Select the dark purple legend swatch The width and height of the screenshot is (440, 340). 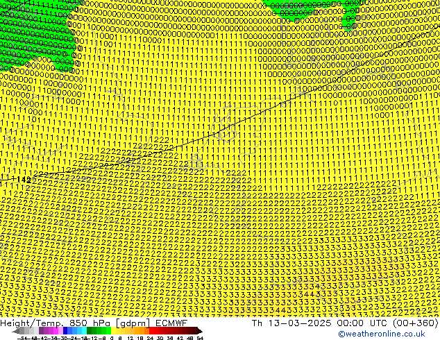(41, 330)
